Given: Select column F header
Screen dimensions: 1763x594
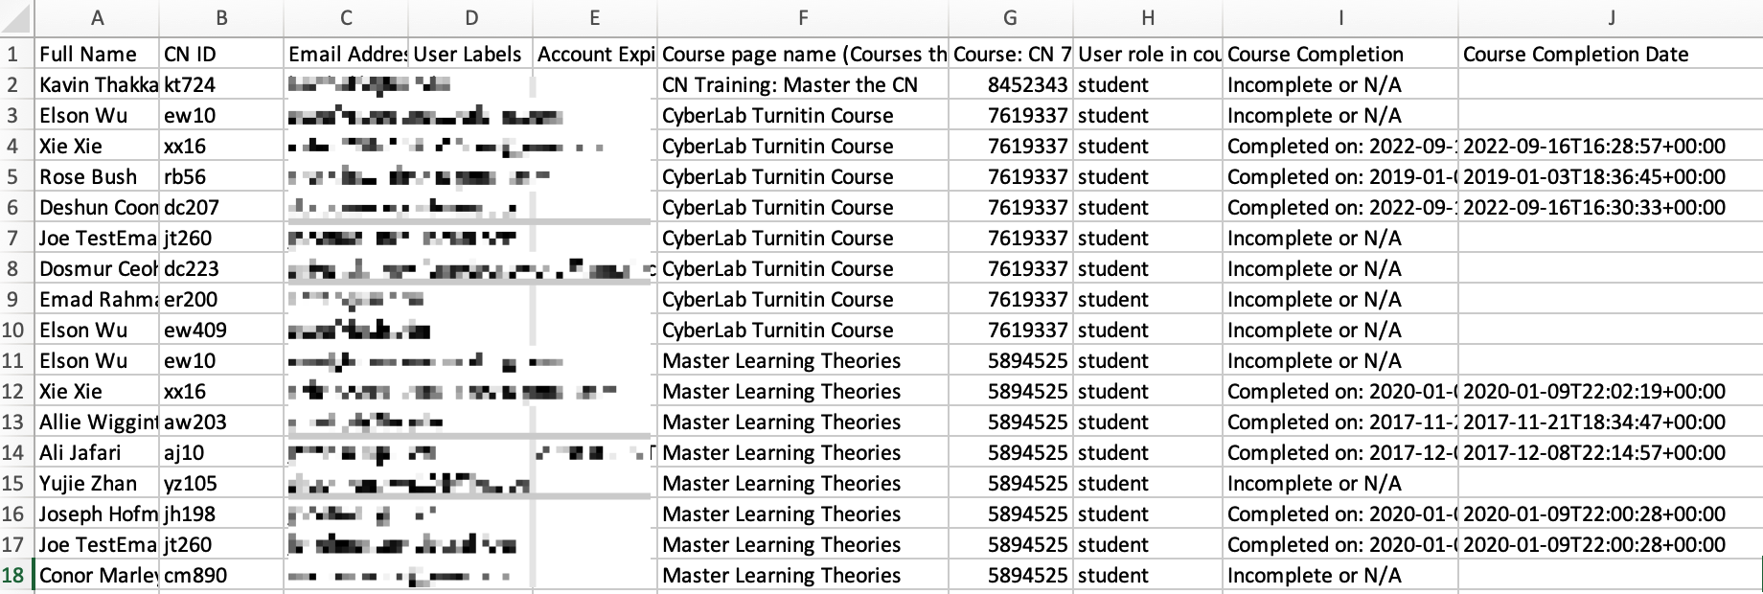Looking at the screenshot, I should (803, 18).
